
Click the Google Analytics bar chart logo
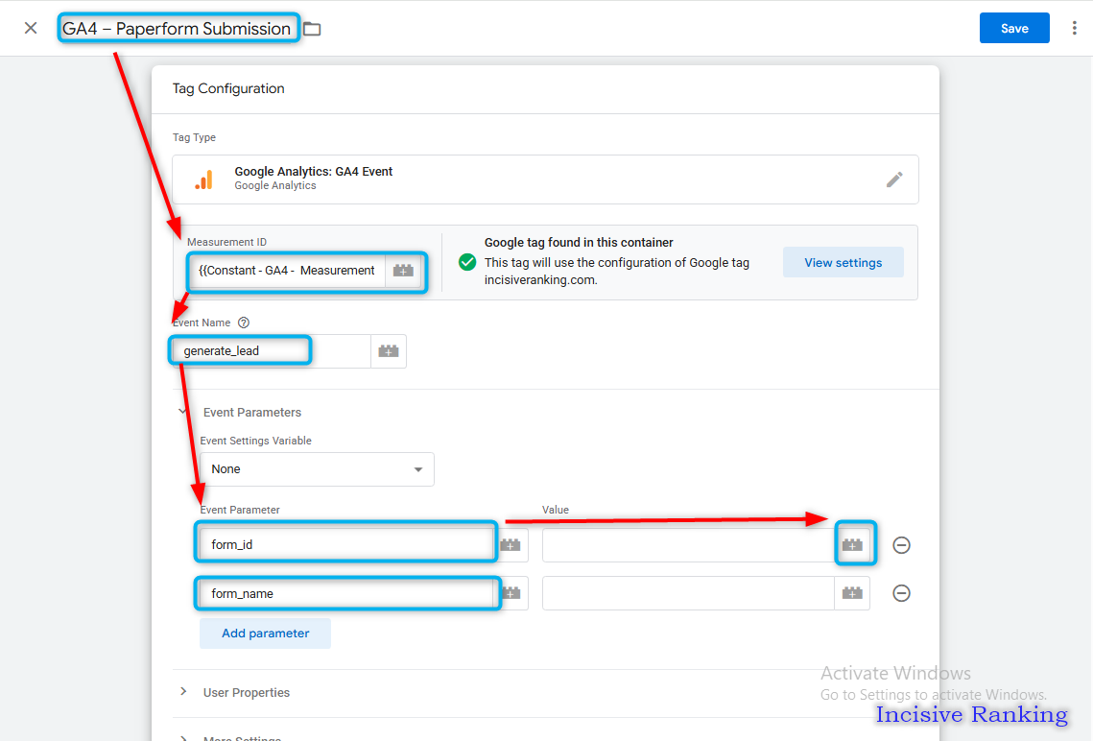pos(204,179)
